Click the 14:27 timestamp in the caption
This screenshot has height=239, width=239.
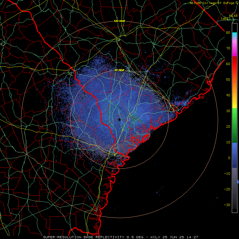click(193, 237)
